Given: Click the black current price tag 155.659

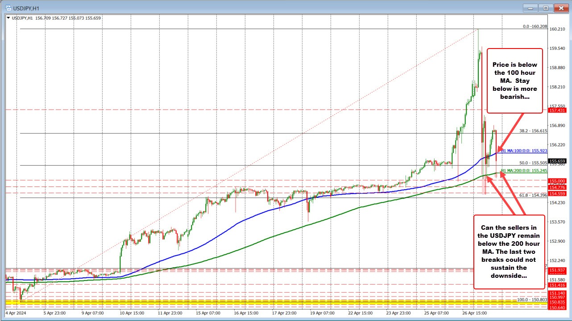Looking at the screenshot, I should click(556, 160).
